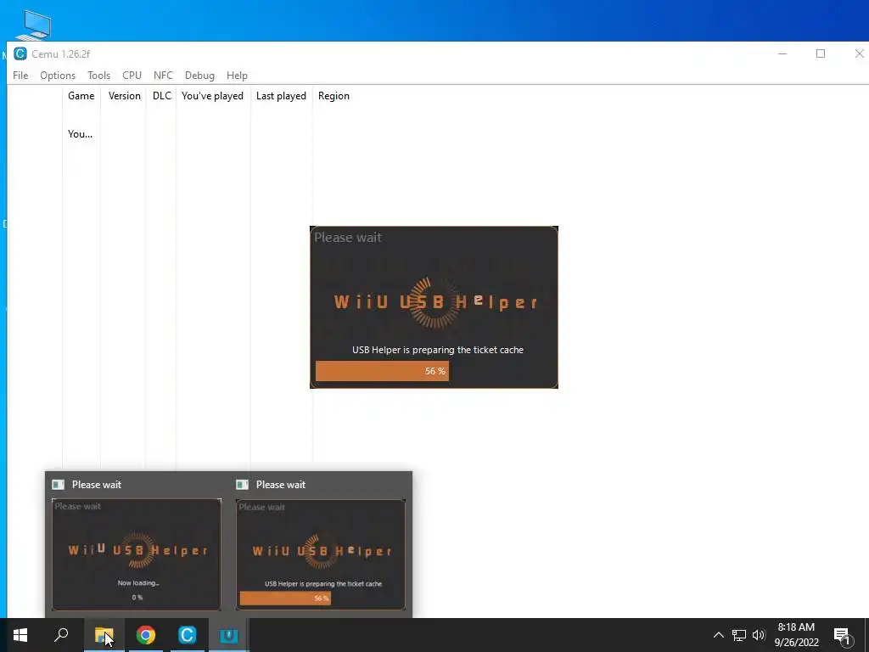Viewport: 869px width, 652px height.
Task: Open the CPU menu in Cemu
Action: coord(132,76)
